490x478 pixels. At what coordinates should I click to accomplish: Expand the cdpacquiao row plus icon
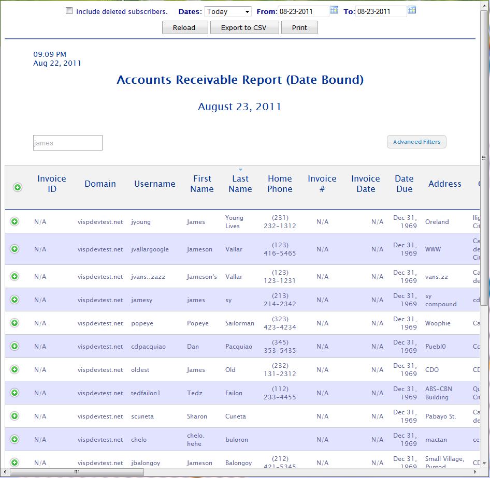click(x=15, y=346)
